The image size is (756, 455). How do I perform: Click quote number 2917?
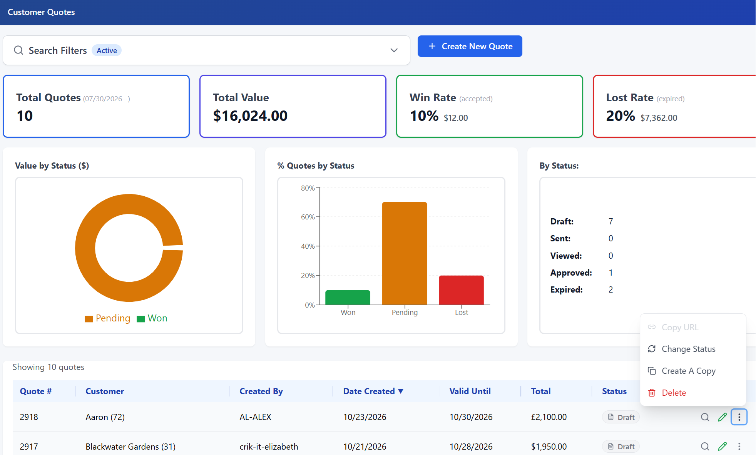[29, 447]
